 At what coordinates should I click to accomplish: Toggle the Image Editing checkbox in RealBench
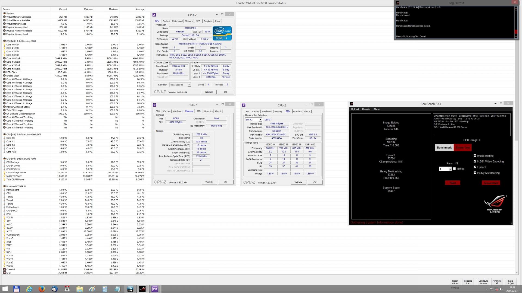[475, 156]
